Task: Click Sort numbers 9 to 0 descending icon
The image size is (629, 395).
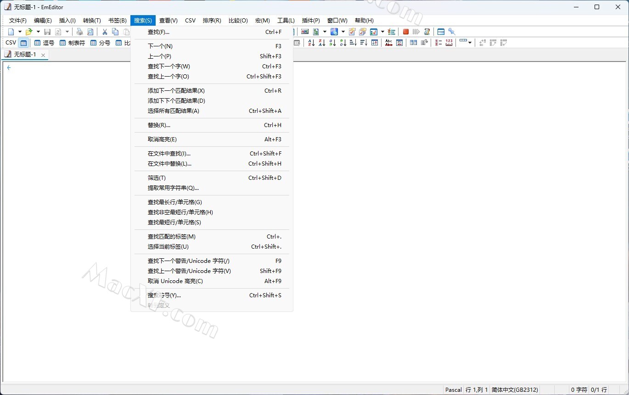Action: pyautogui.click(x=343, y=43)
